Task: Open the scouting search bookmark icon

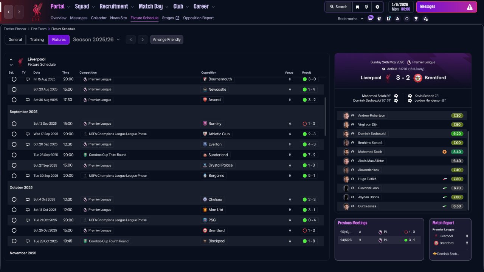Action: 397,19
